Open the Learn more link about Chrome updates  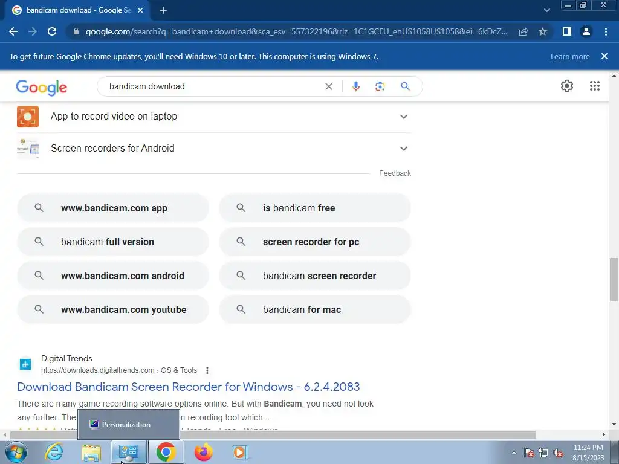[x=570, y=56]
